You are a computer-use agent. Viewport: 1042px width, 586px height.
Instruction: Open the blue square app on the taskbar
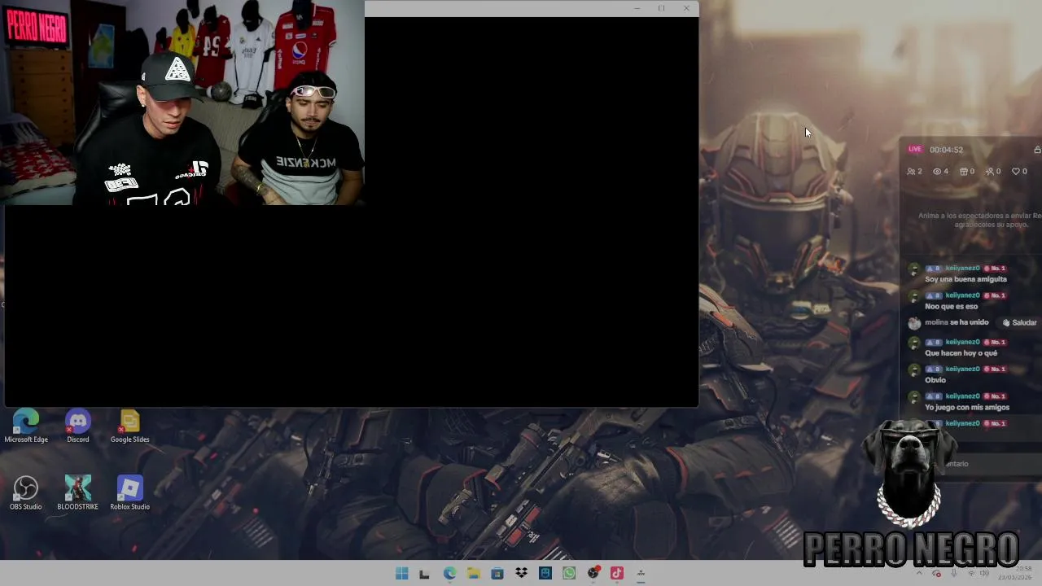[x=545, y=574]
